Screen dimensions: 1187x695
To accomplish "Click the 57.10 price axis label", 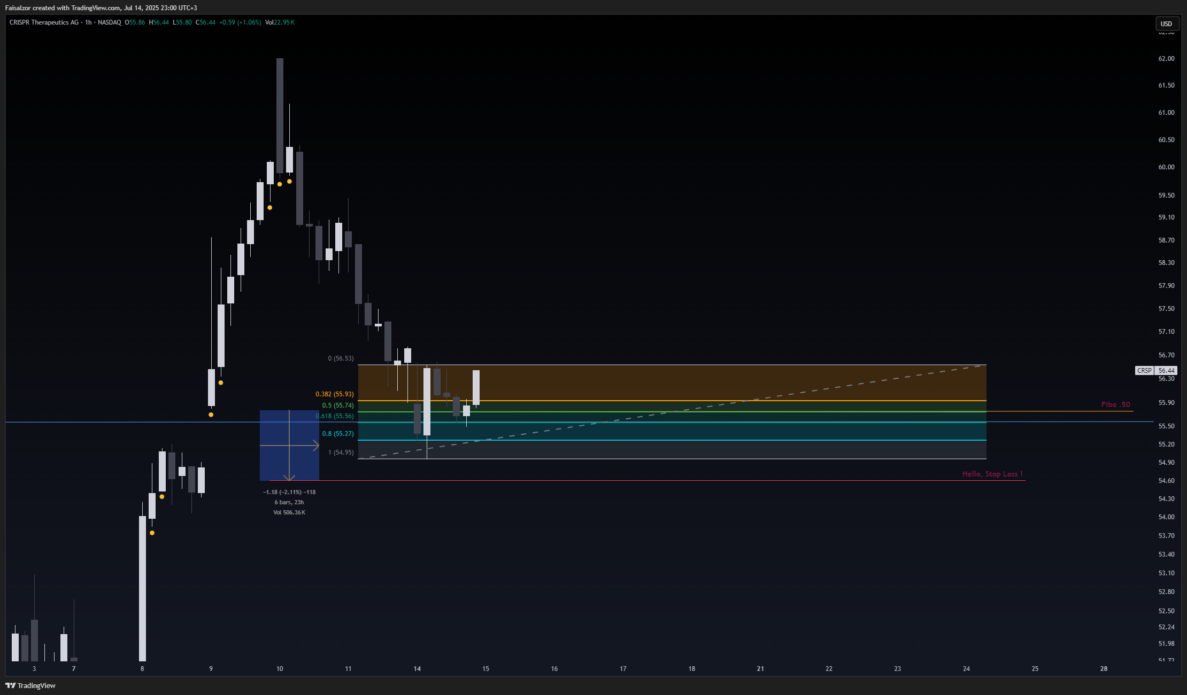I will click(1166, 332).
